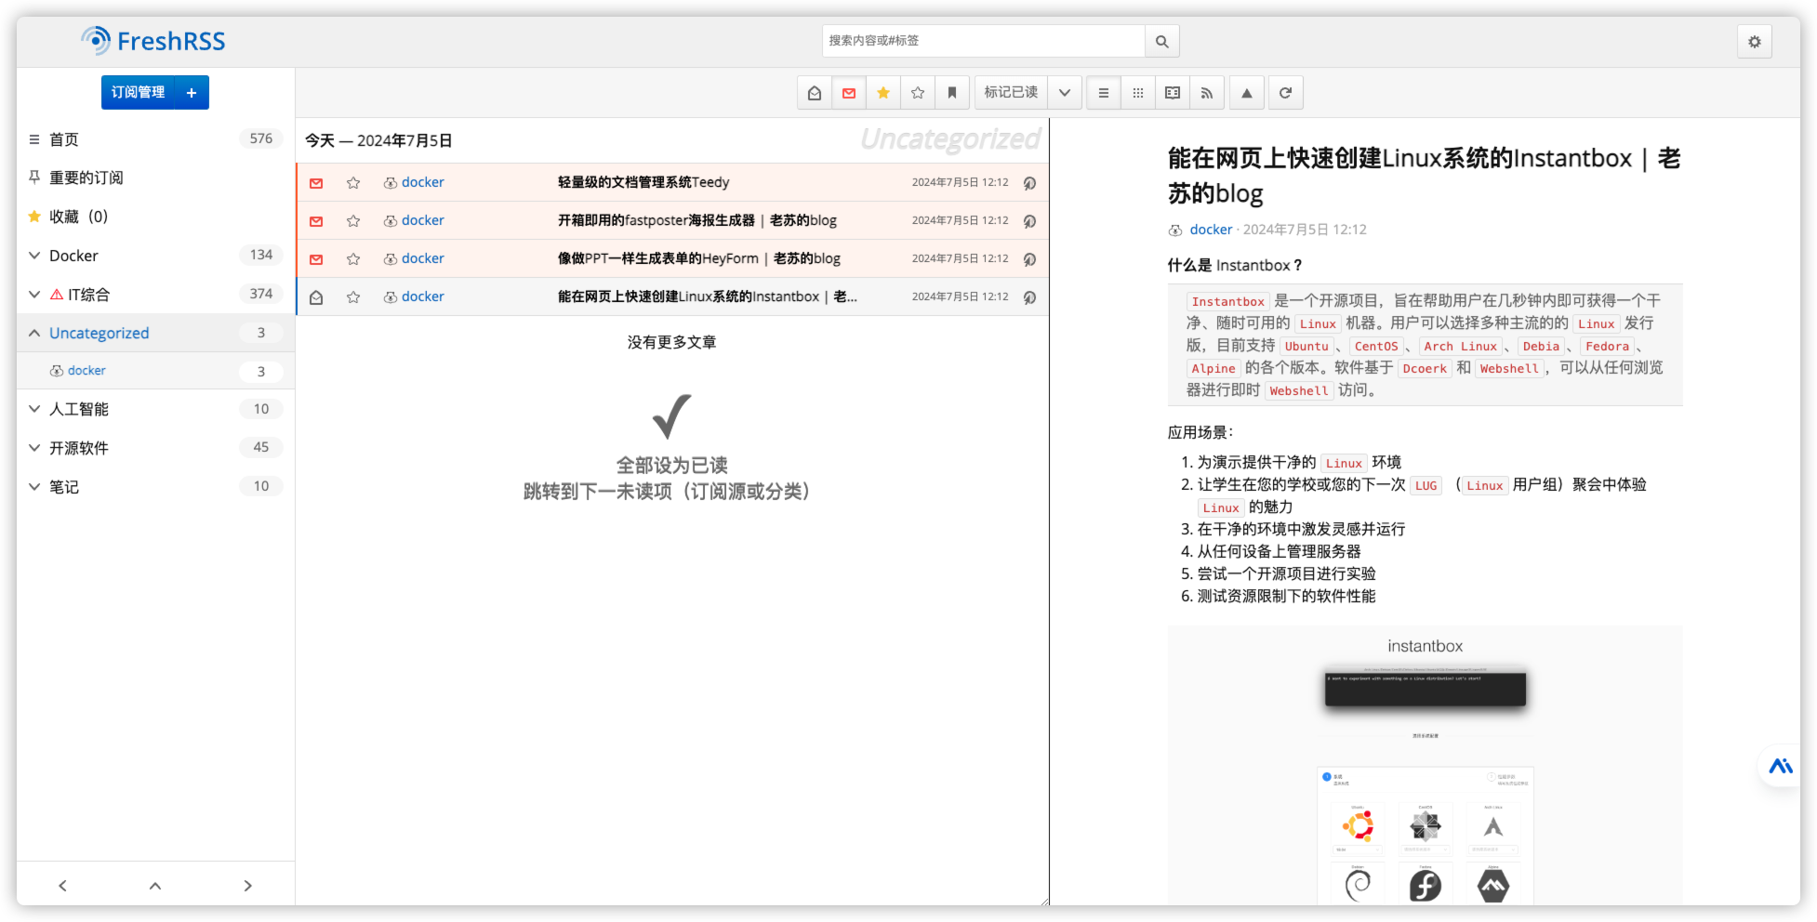
Task: Open original link icon of Teedy article
Action: point(1029,183)
